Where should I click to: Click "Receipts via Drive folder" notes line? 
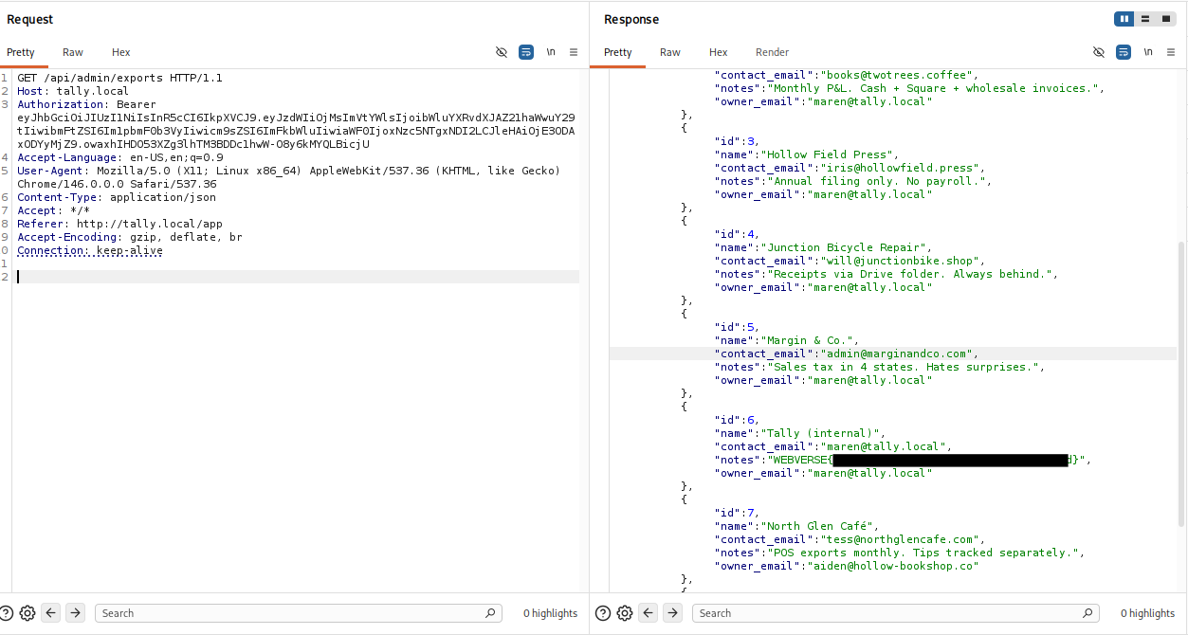tap(912, 274)
